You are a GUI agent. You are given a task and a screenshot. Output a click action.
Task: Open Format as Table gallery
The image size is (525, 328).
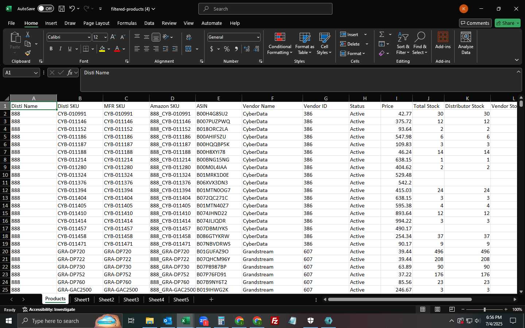click(304, 44)
